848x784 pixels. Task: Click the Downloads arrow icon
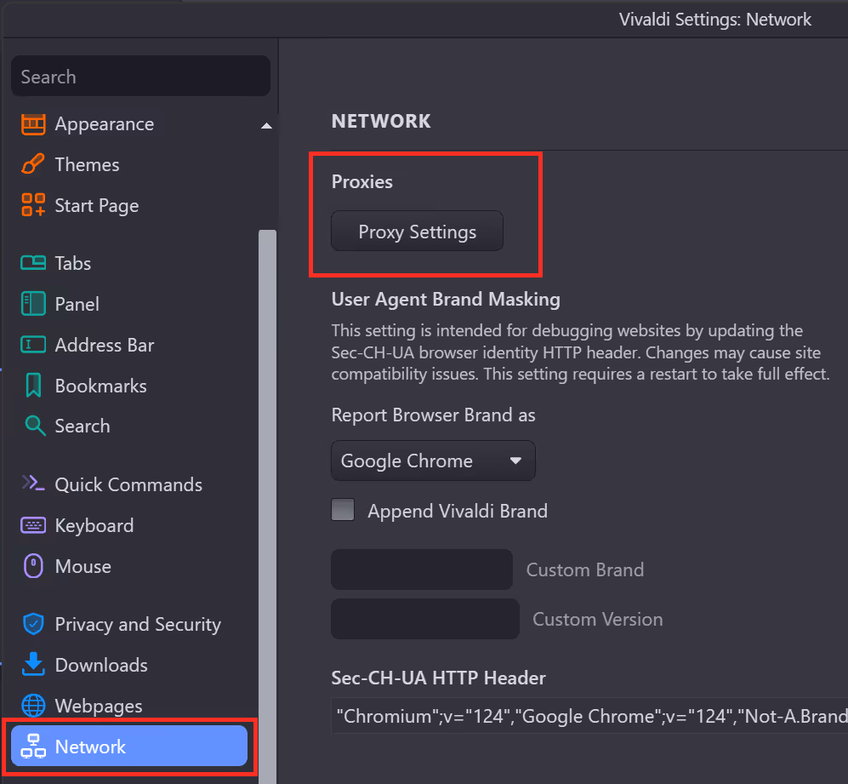tap(33, 664)
